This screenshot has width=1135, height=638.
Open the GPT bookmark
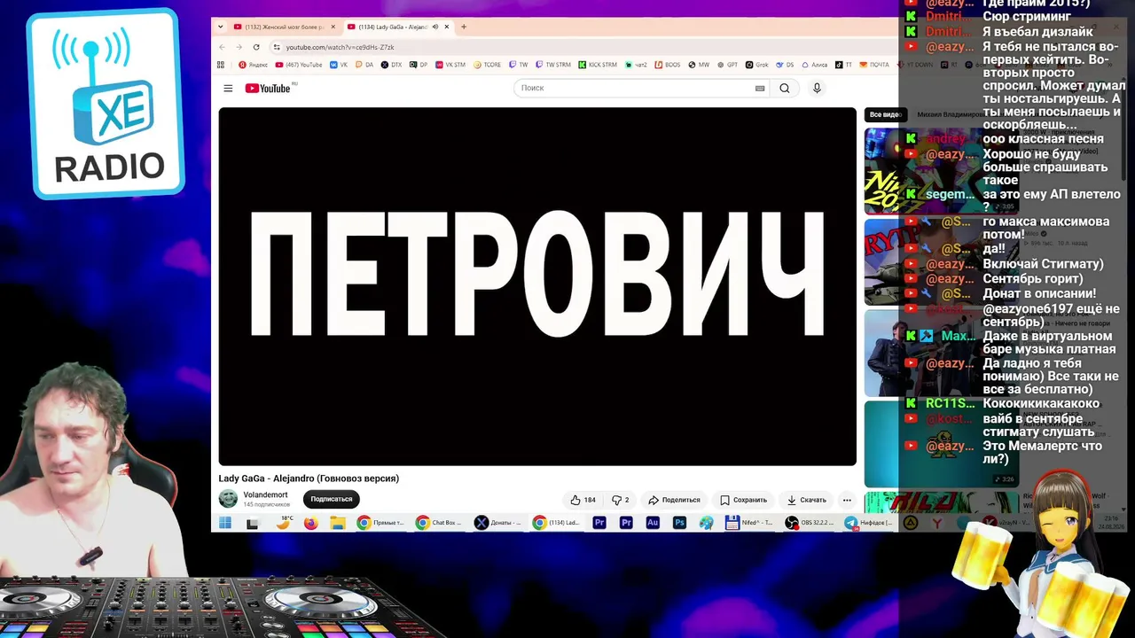click(727, 65)
